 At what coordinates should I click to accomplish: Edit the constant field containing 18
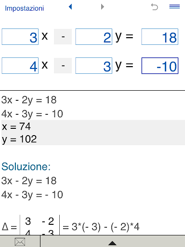coord(160,37)
